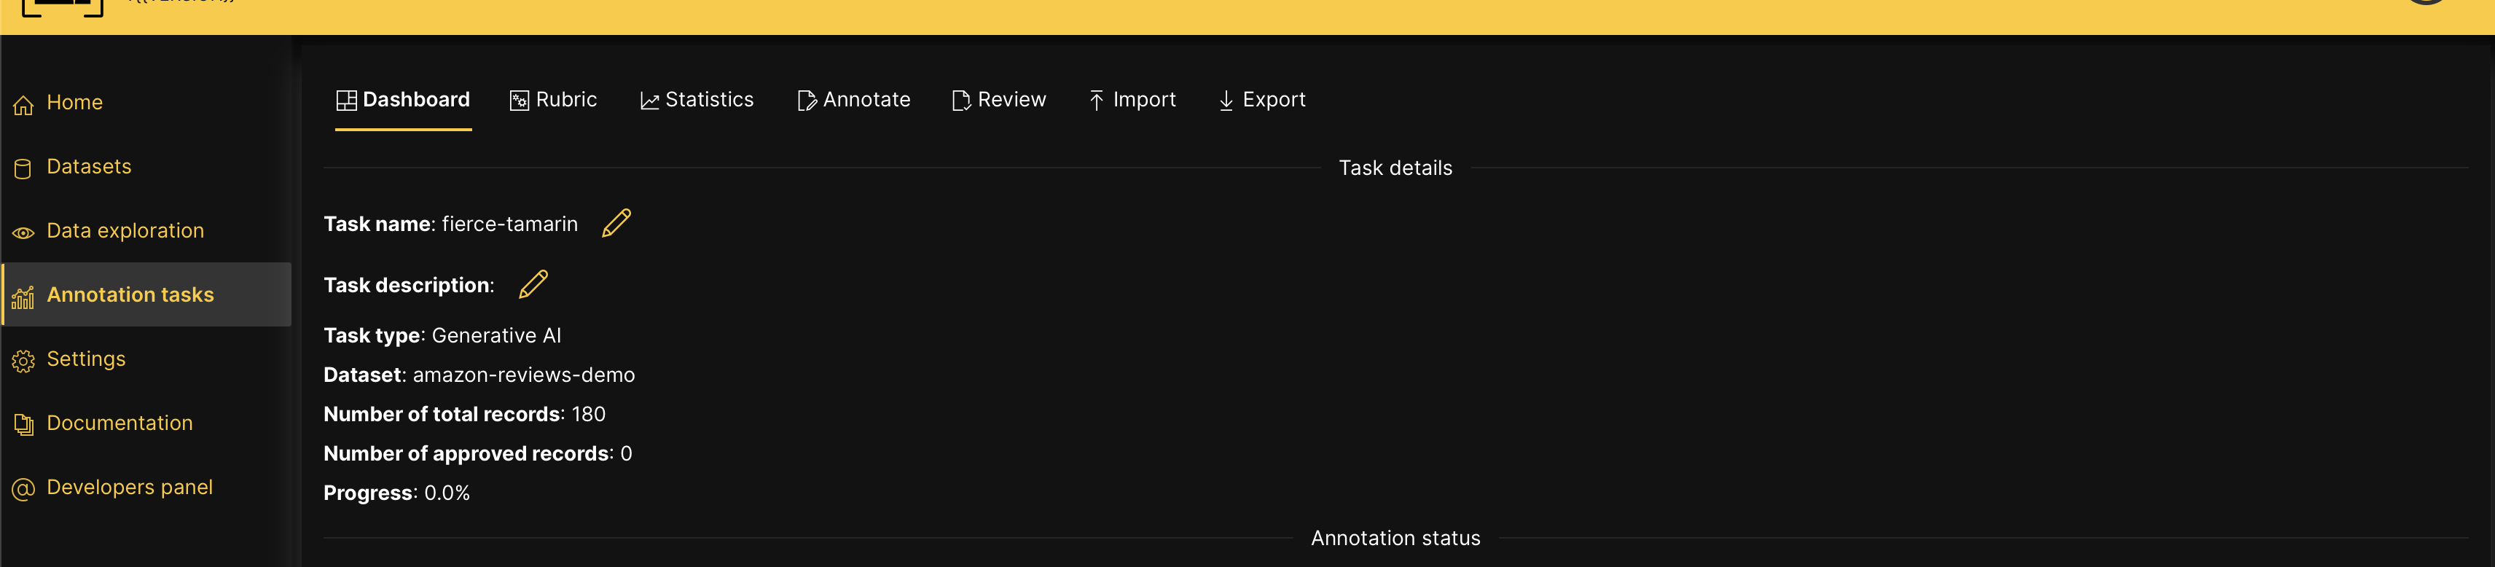Select the Statistics chart icon
The image size is (2495, 567).
point(649,99)
